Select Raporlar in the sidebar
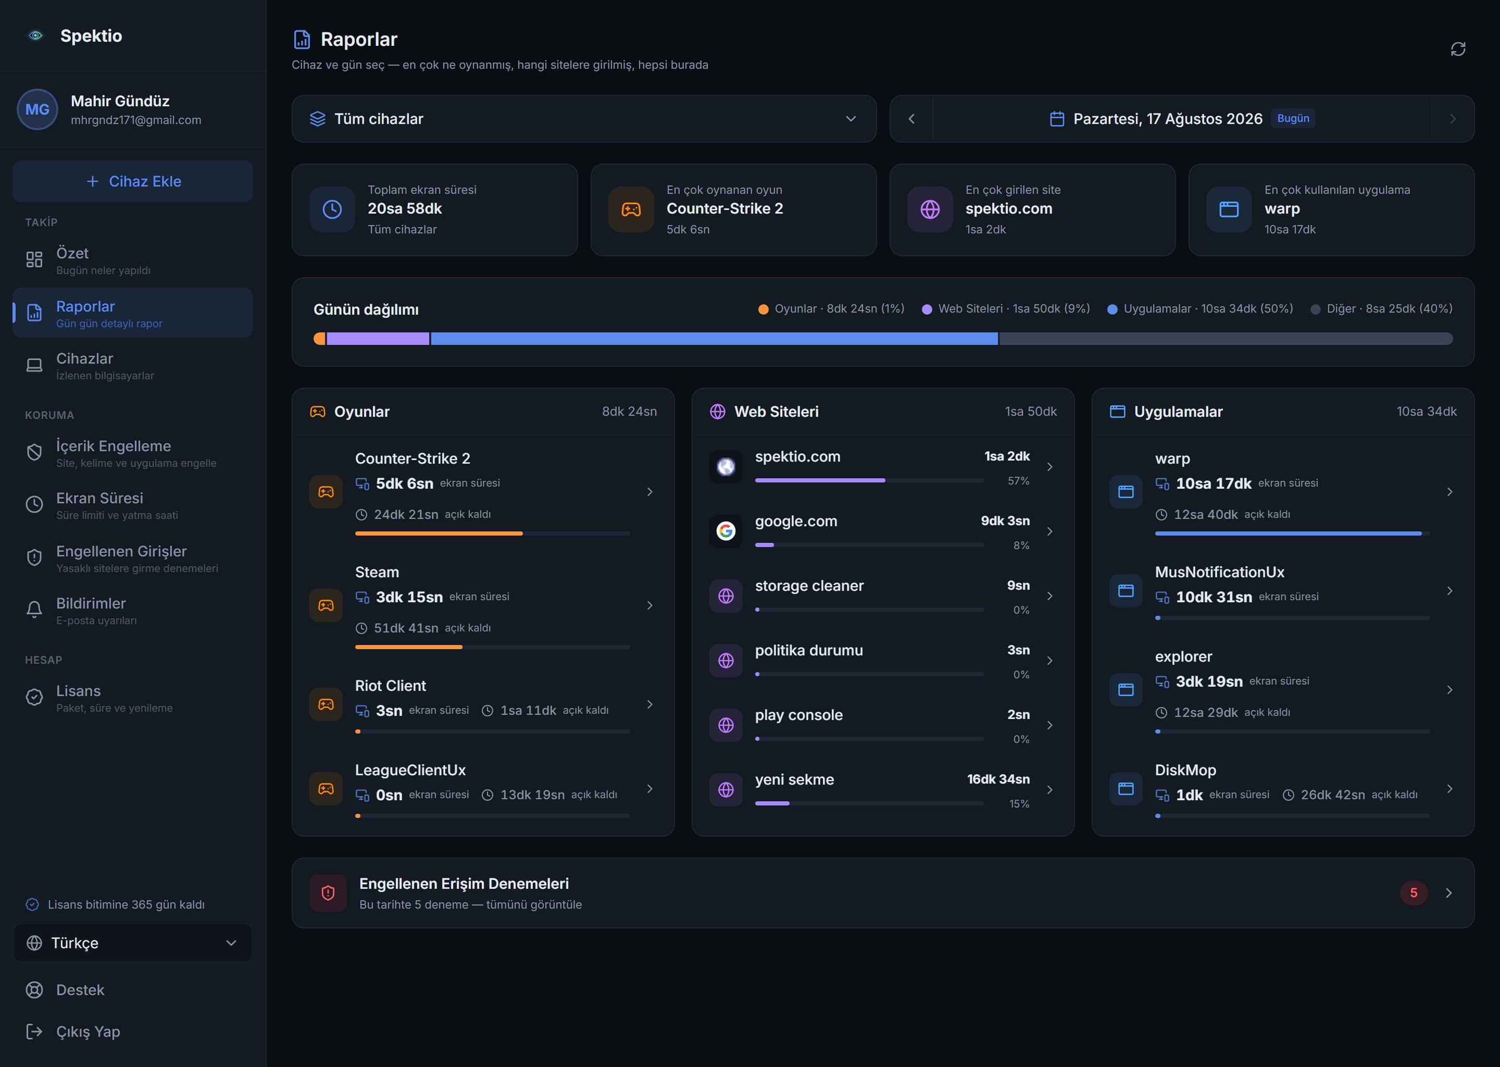 coord(133,313)
